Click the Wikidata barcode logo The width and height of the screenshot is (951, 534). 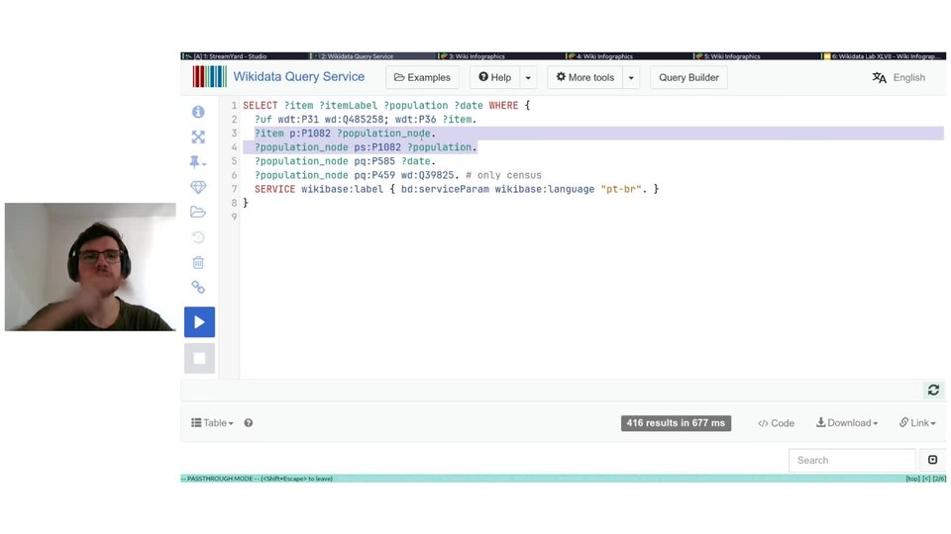point(209,77)
